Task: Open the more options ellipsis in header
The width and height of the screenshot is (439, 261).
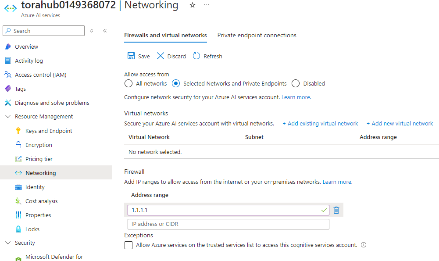Action: pos(206,5)
